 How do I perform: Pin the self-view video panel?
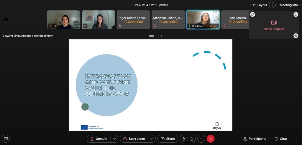(x=253, y=14)
